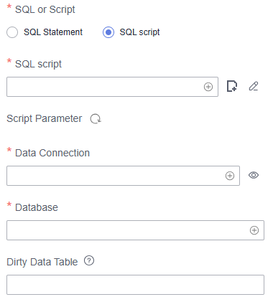The width and height of the screenshot is (273, 302).
Task: Click the plus icon in the Database field
Action: click(x=254, y=230)
